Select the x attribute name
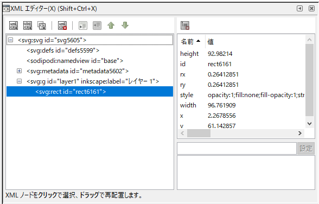This screenshot has height=204, width=319. pyautogui.click(x=181, y=116)
